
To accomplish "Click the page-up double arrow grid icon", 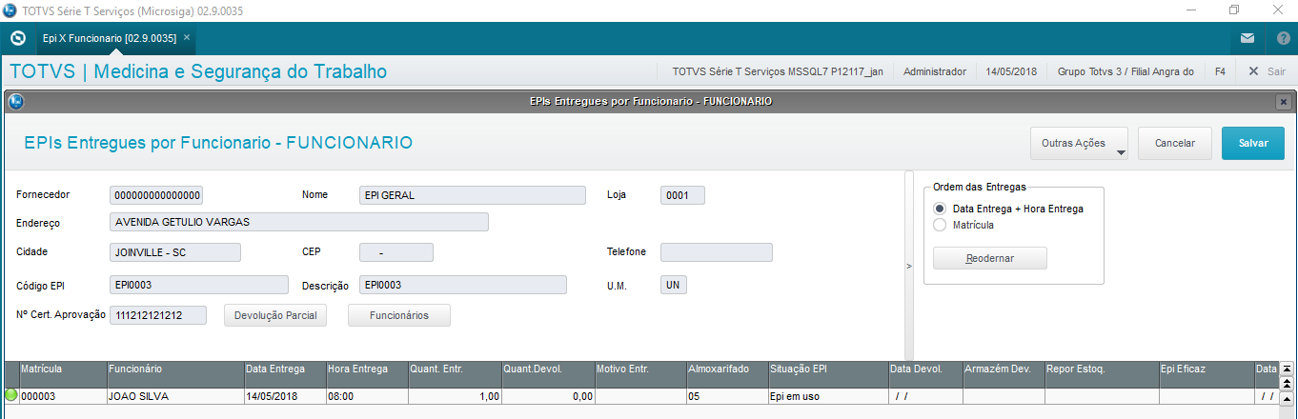I will click(1286, 382).
